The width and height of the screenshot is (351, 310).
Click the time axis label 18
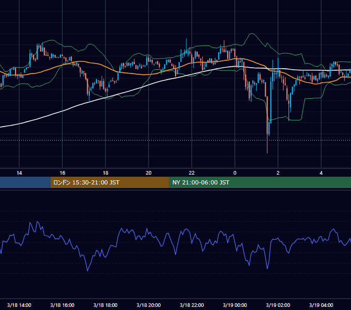click(105, 173)
